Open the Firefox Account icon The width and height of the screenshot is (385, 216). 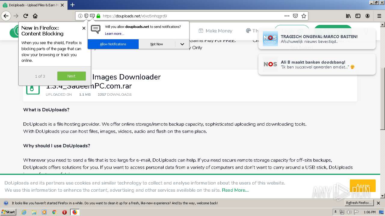tap(368, 16)
